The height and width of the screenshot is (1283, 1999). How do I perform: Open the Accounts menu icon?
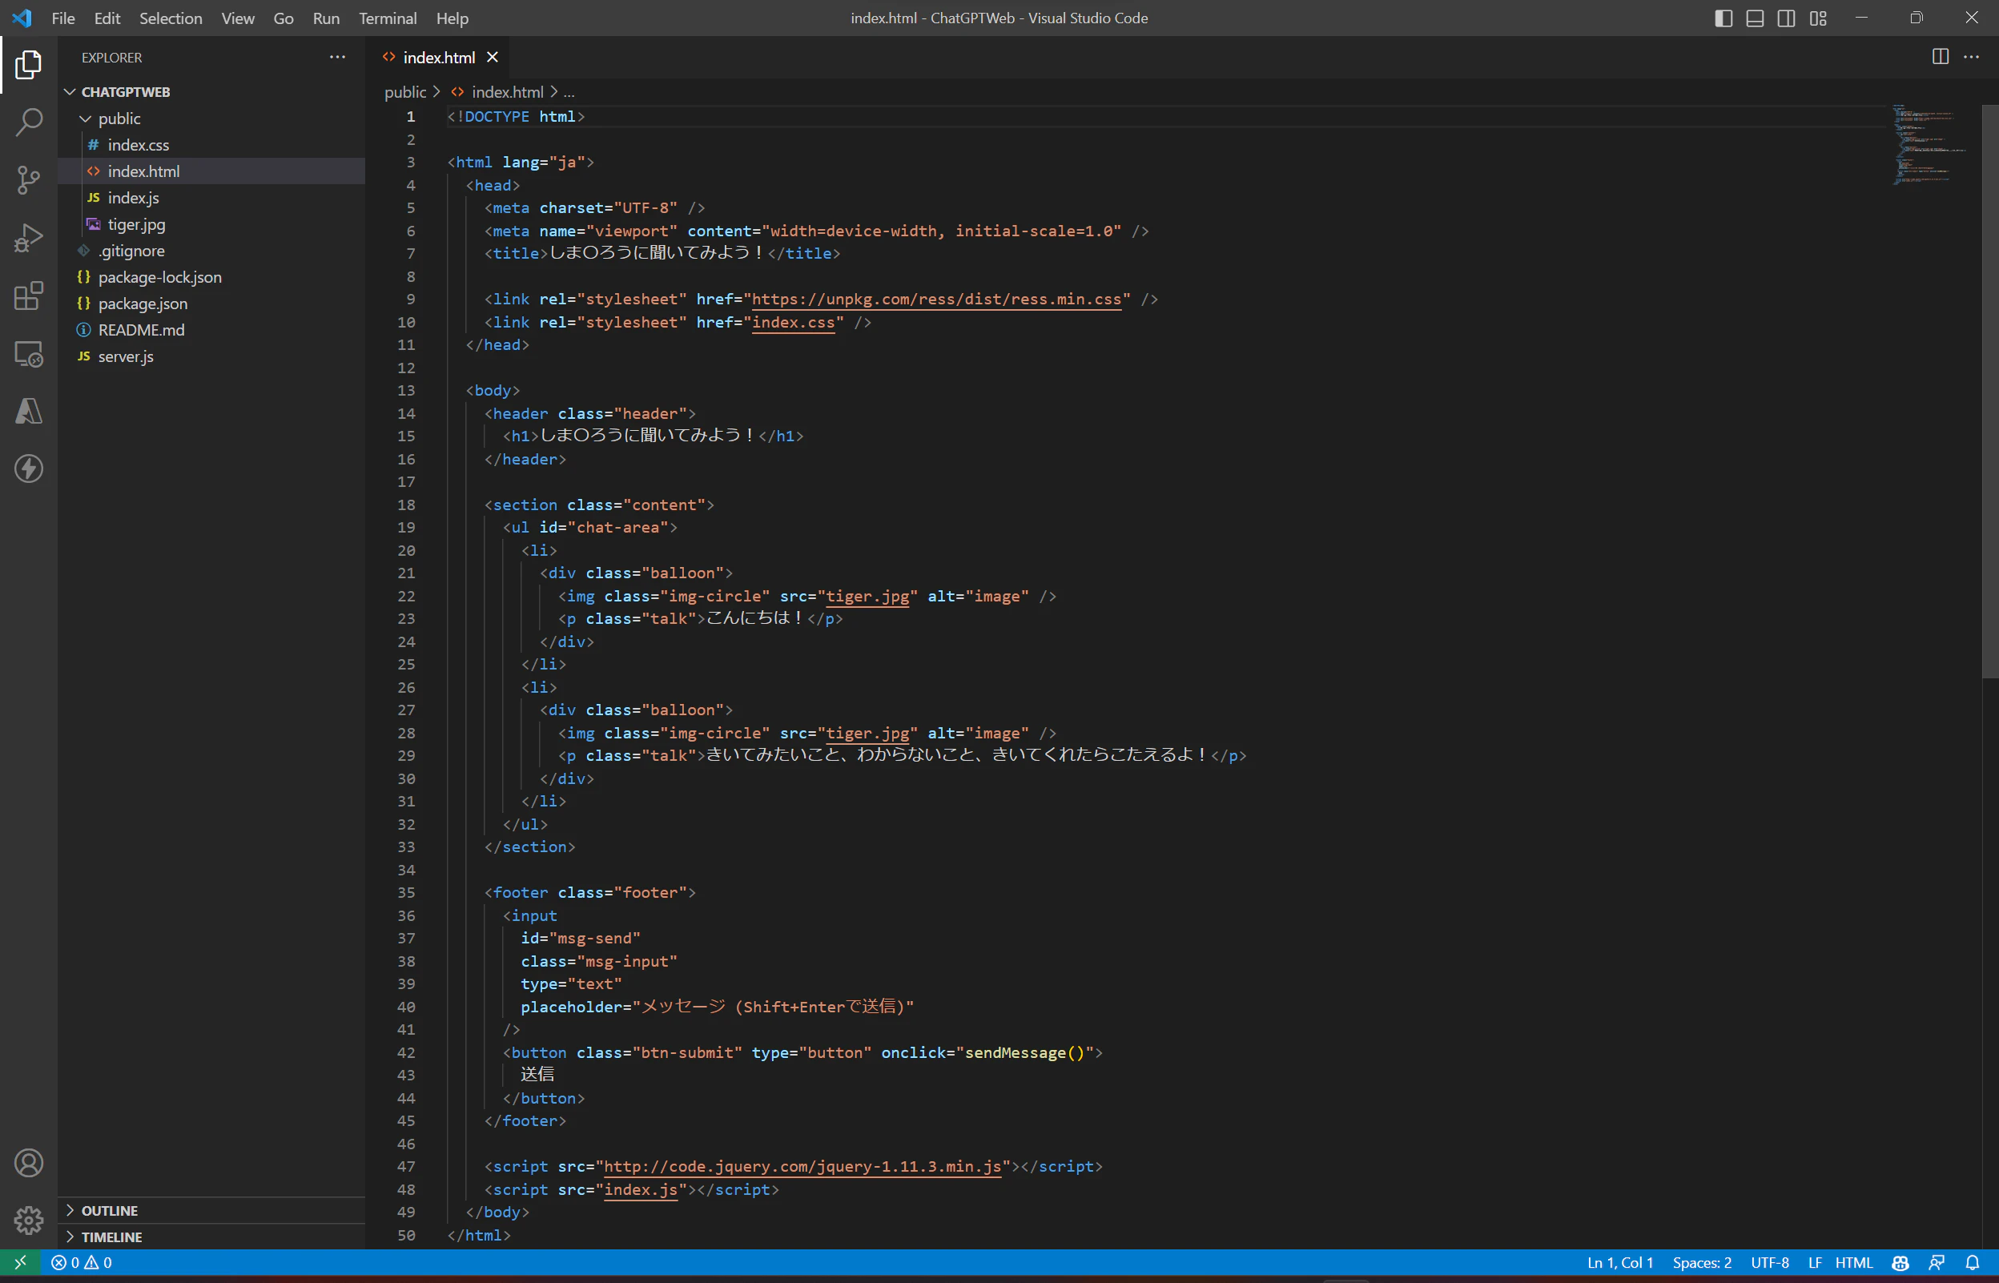point(28,1163)
